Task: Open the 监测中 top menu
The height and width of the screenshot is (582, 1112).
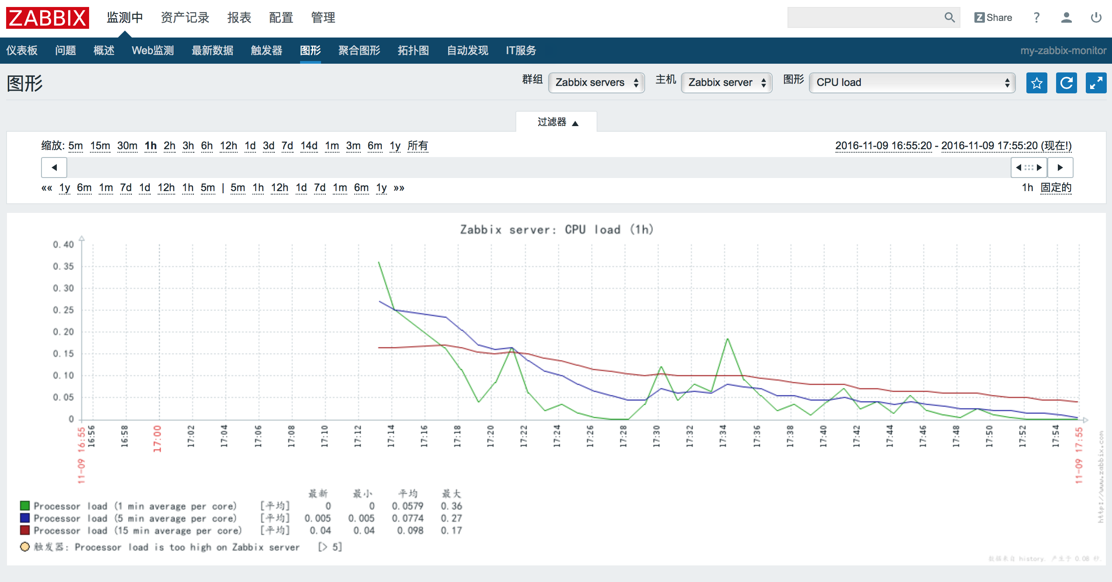Action: click(125, 17)
